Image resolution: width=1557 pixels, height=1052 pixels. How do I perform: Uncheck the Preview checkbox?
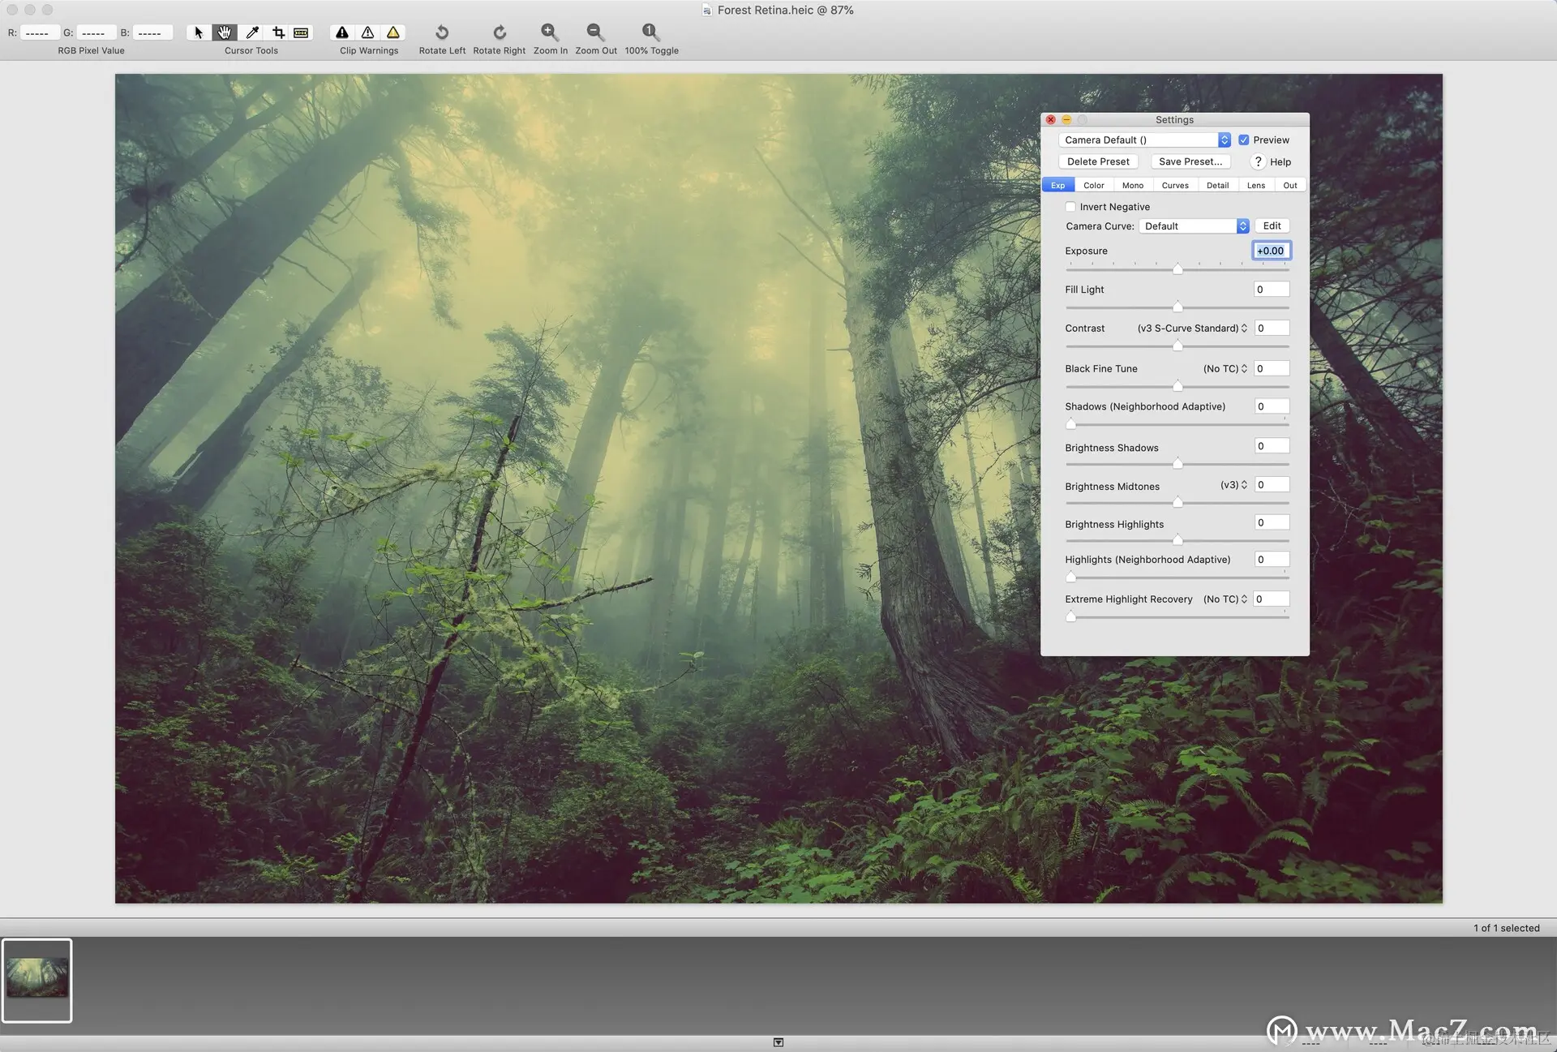(x=1244, y=140)
